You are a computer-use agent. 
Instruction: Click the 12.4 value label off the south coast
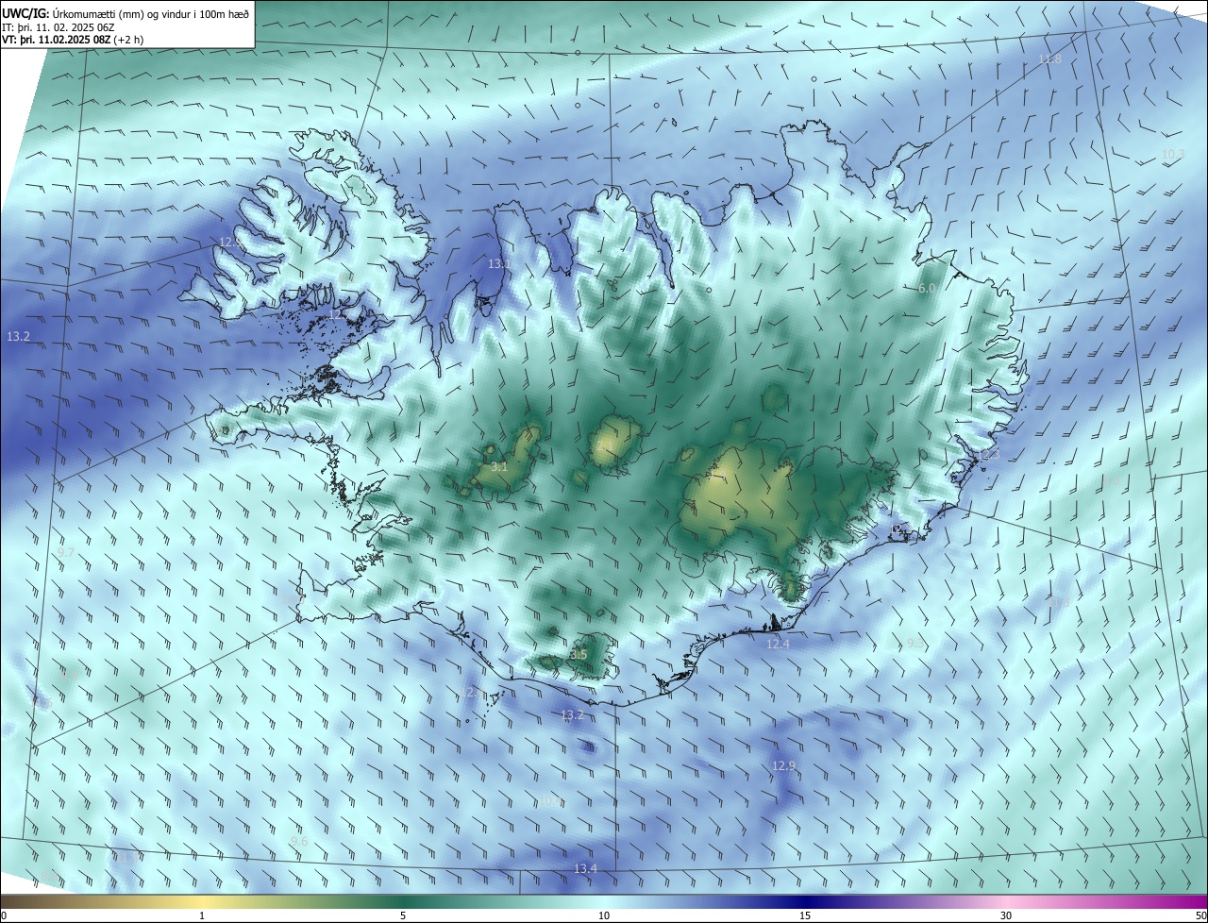(778, 644)
